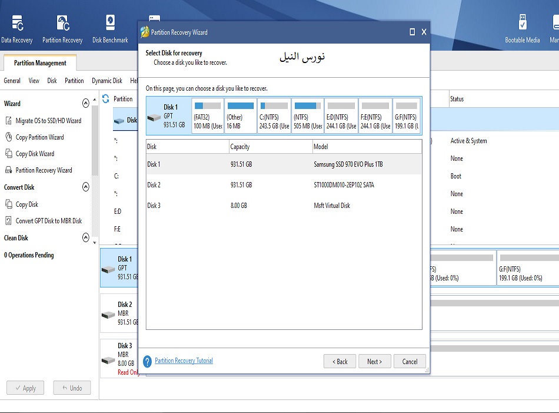
Task: Click the C:(NTFS) partition block in the disk map
Action: [274, 115]
